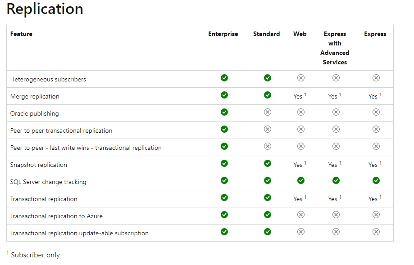Viewport: 414px width, 265px height.
Task: Click Enterprise check icon for Peer to peer last write wins
Action: coord(224,146)
